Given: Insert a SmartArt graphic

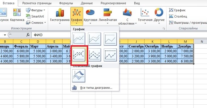Looking at the screenshot, I should click(x=35, y=16).
